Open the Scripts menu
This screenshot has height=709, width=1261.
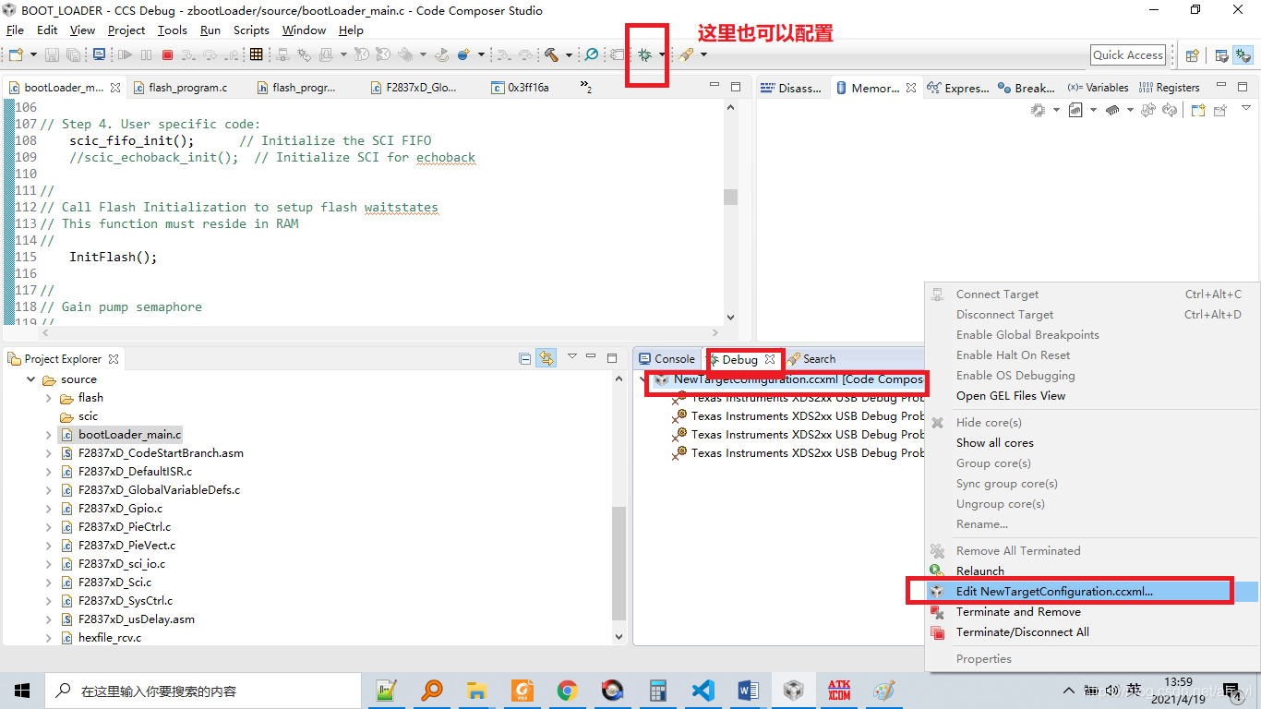(251, 30)
